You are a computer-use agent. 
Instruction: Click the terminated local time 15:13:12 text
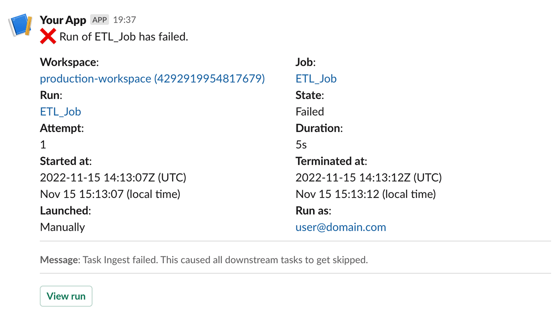tap(365, 194)
